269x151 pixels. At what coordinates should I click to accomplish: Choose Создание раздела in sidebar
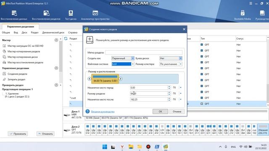tap(17, 74)
